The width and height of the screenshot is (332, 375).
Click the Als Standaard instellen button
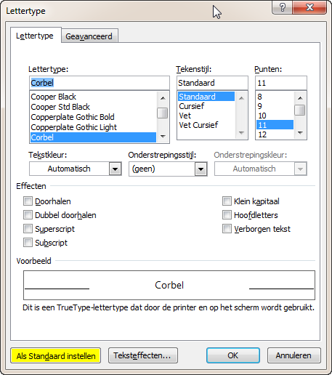[x=56, y=355]
